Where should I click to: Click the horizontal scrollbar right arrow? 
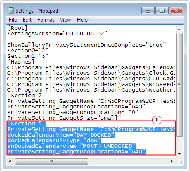click(172, 161)
